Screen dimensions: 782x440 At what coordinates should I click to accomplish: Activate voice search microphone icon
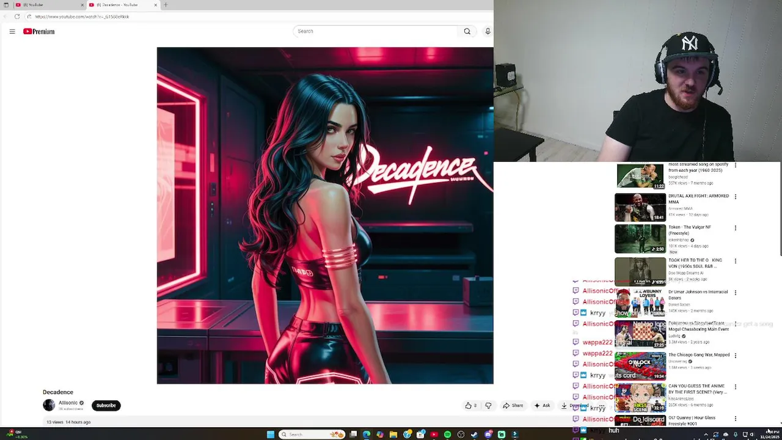[x=488, y=31]
